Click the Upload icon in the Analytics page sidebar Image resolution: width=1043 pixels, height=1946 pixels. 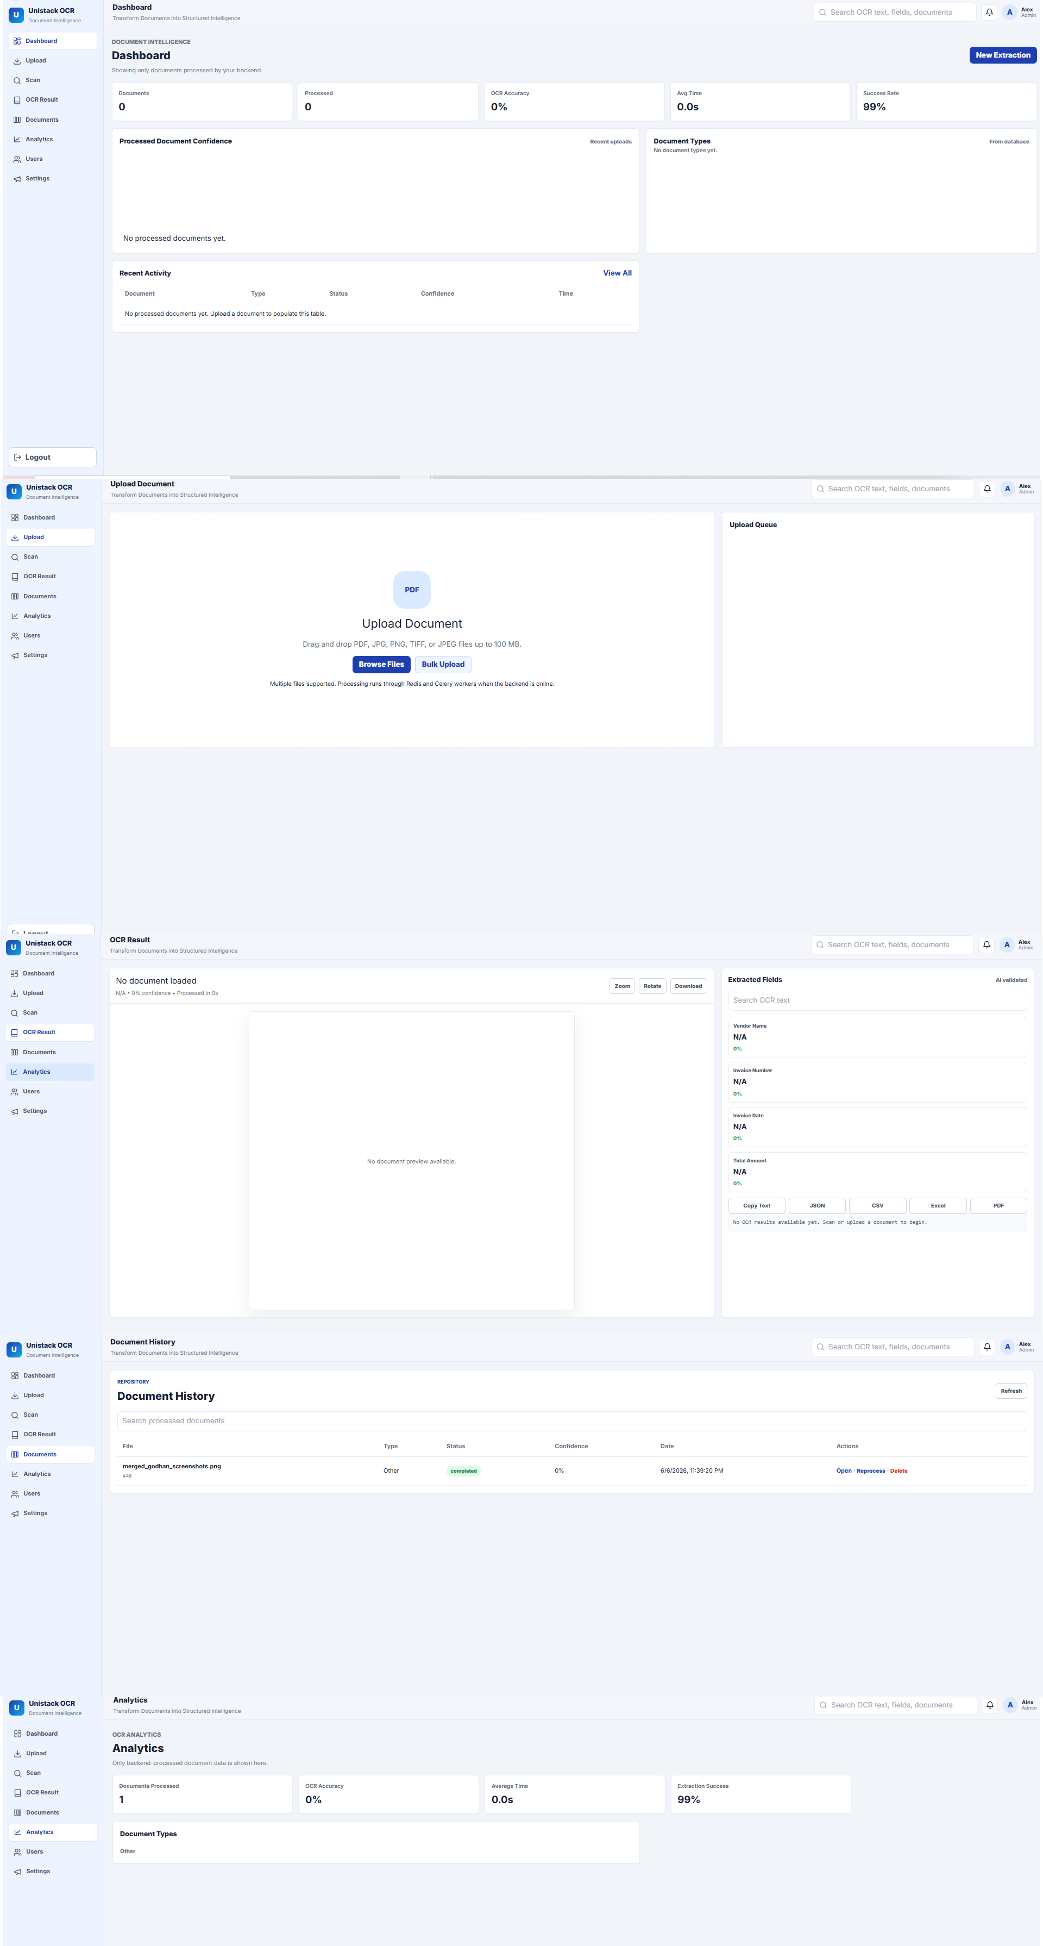[17, 1753]
